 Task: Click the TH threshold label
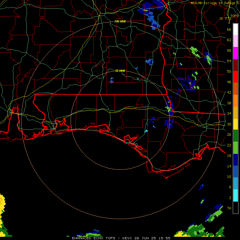click(x=229, y=208)
